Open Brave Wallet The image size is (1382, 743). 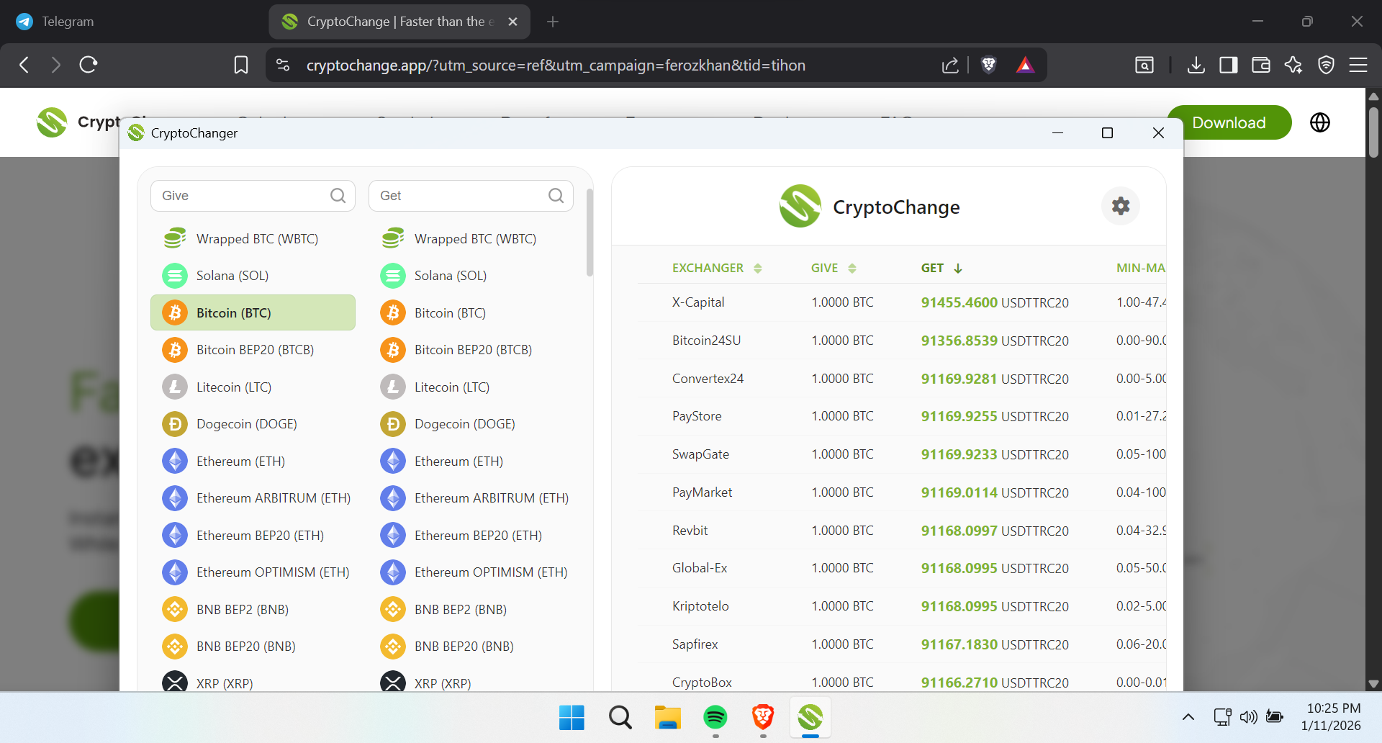coord(1261,65)
